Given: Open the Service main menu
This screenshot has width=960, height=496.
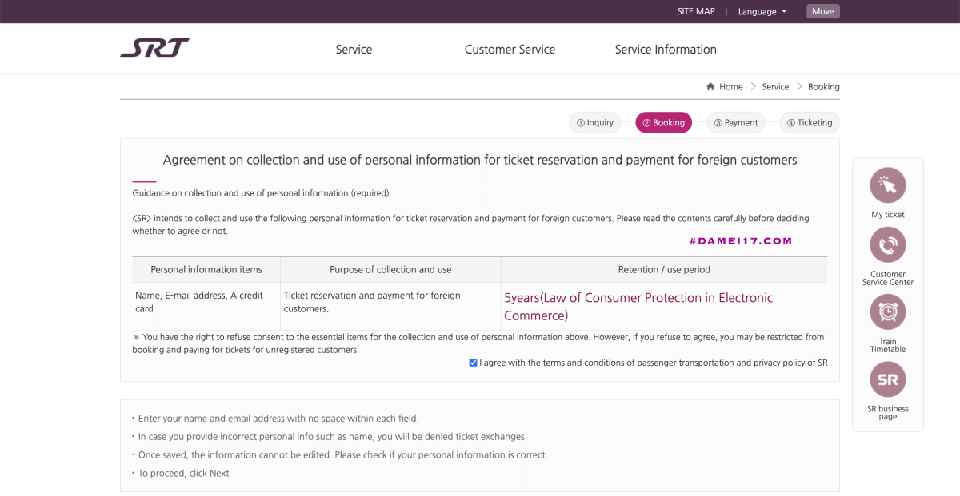Looking at the screenshot, I should (x=354, y=50).
